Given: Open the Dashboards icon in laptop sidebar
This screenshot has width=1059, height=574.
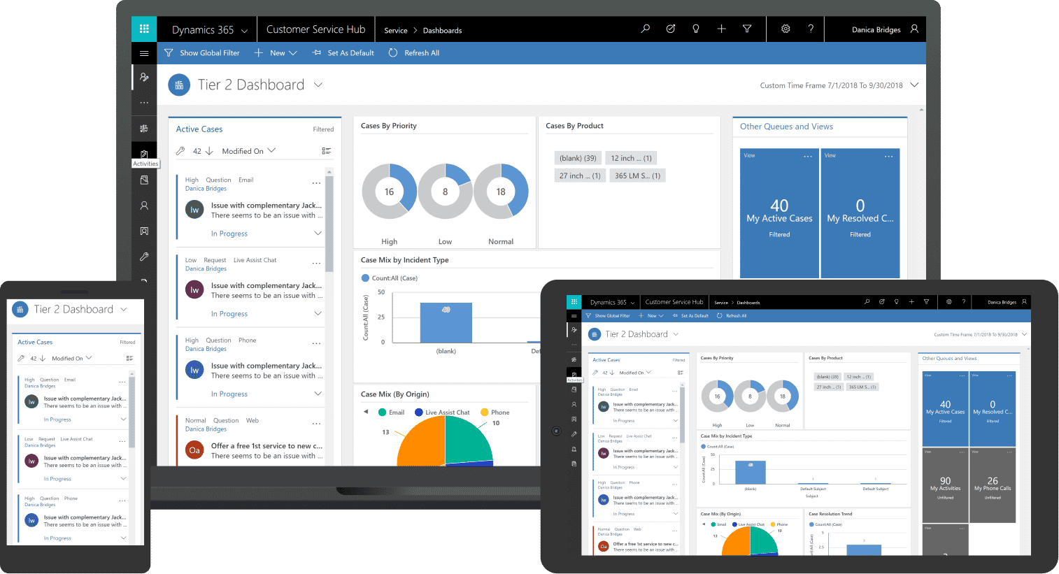Looking at the screenshot, I should tap(144, 129).
